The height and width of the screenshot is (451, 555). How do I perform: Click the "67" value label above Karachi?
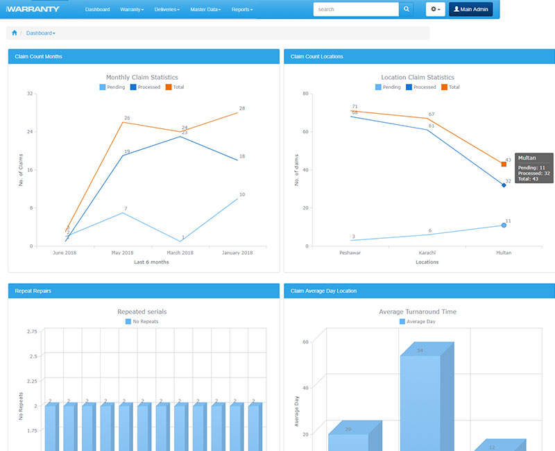coord(432,114)
